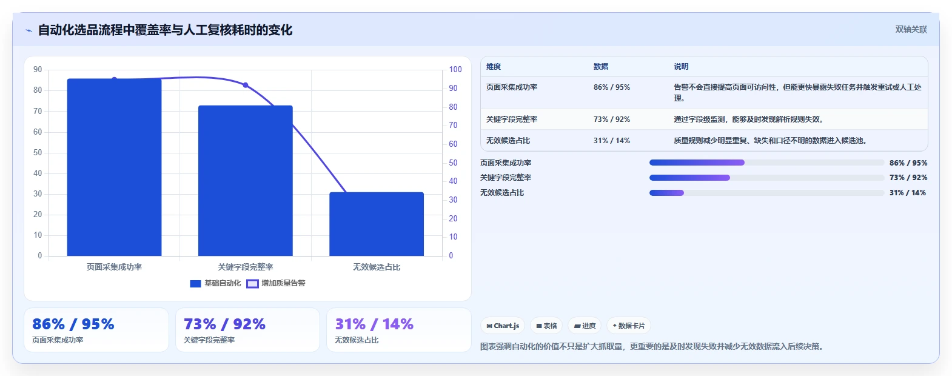952x376 pixels.
Task: Click the 86% / 95% progress list value
Action: [x=908, y=163]
